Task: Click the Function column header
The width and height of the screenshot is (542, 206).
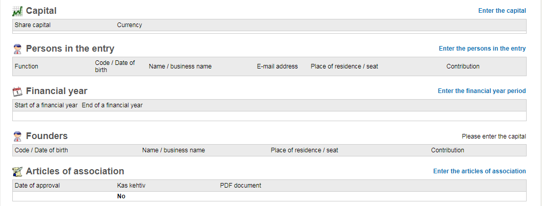Action: coord(27,66)
